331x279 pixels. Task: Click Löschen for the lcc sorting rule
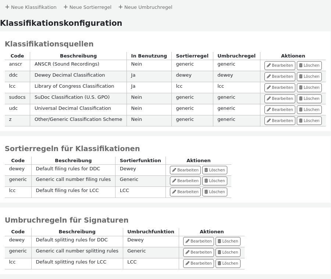[x=214, y=192]
